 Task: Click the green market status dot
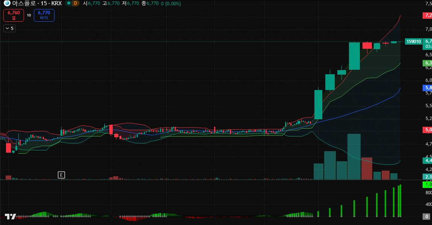pyautogui.click(x=69, y=3)
